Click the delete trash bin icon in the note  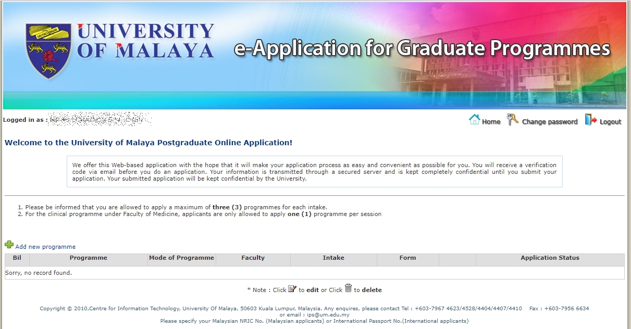pyautogui.click(x=348, y=288)
